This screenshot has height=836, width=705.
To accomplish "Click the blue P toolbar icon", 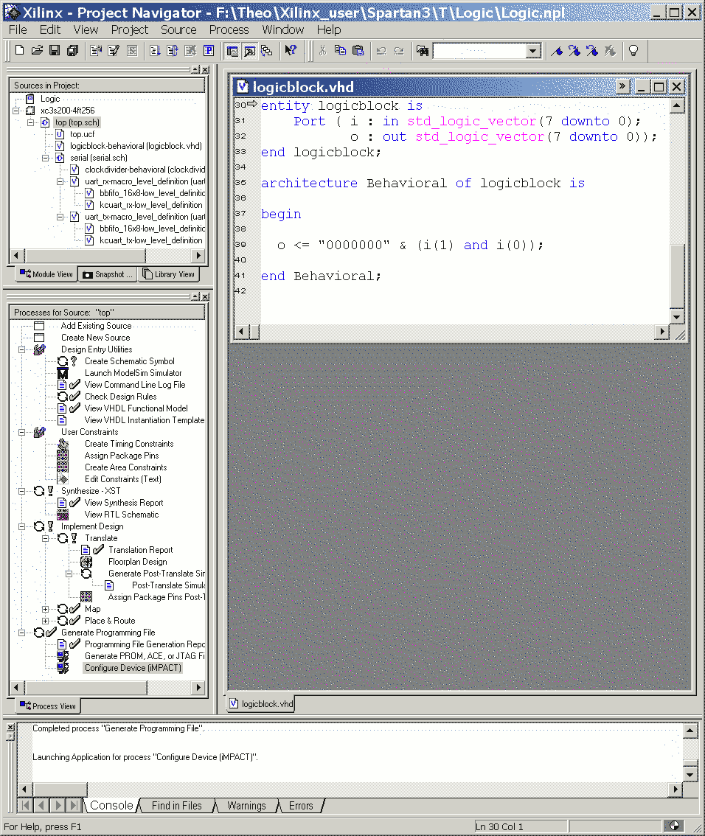I will click(209, 51).
